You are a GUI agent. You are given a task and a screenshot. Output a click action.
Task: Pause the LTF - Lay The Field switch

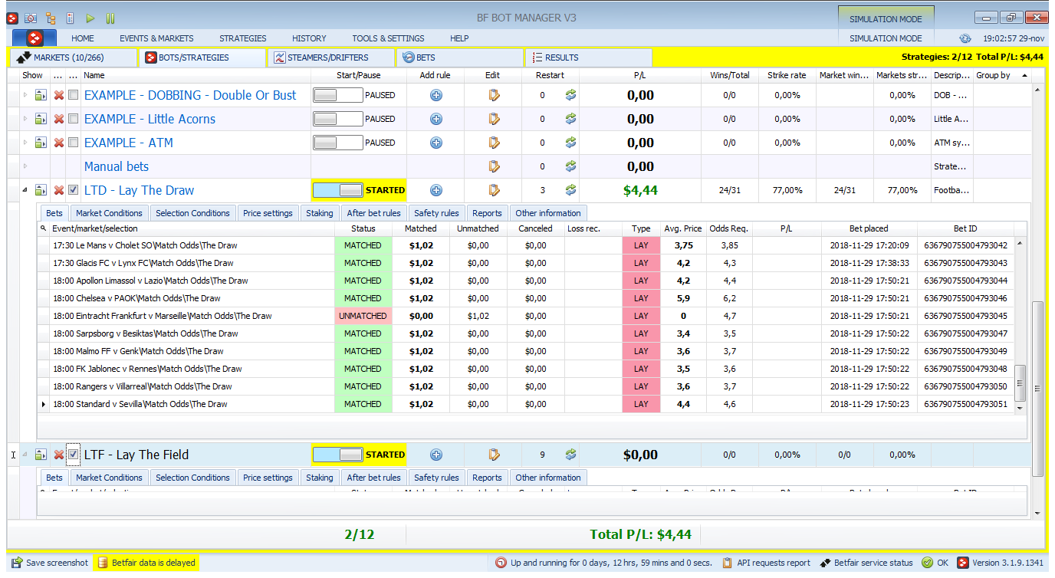(x=337, y=455)
